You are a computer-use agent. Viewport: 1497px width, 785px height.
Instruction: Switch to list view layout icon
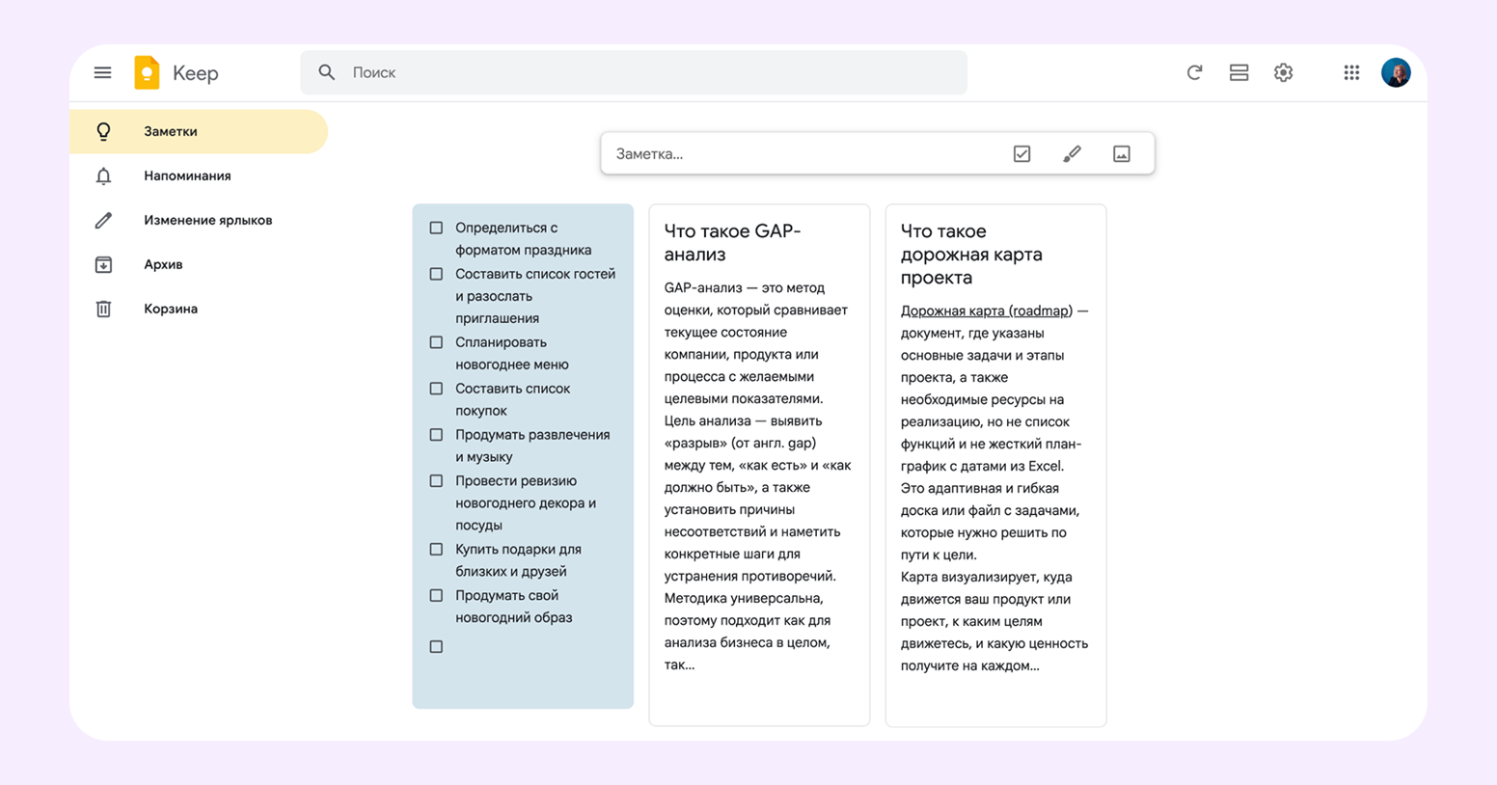coord(1238,72)
